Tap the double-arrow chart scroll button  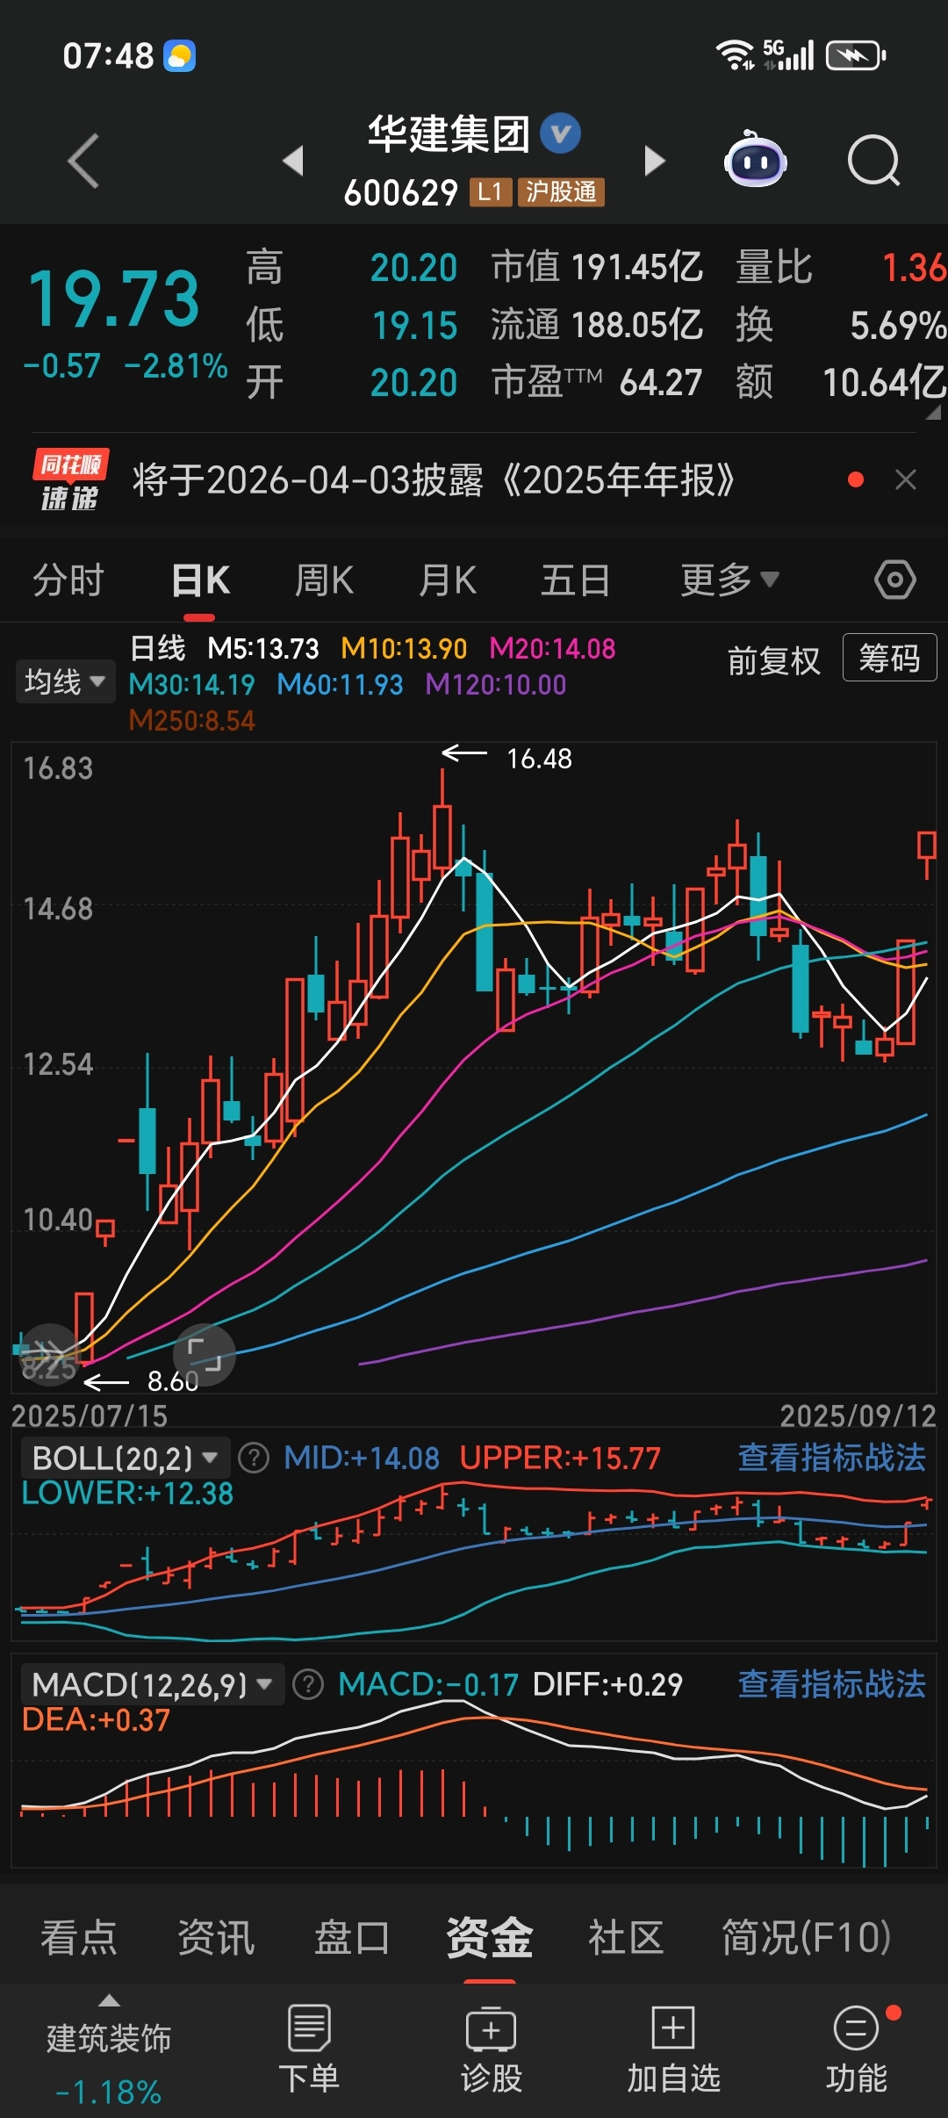[x=48, y=1354]
